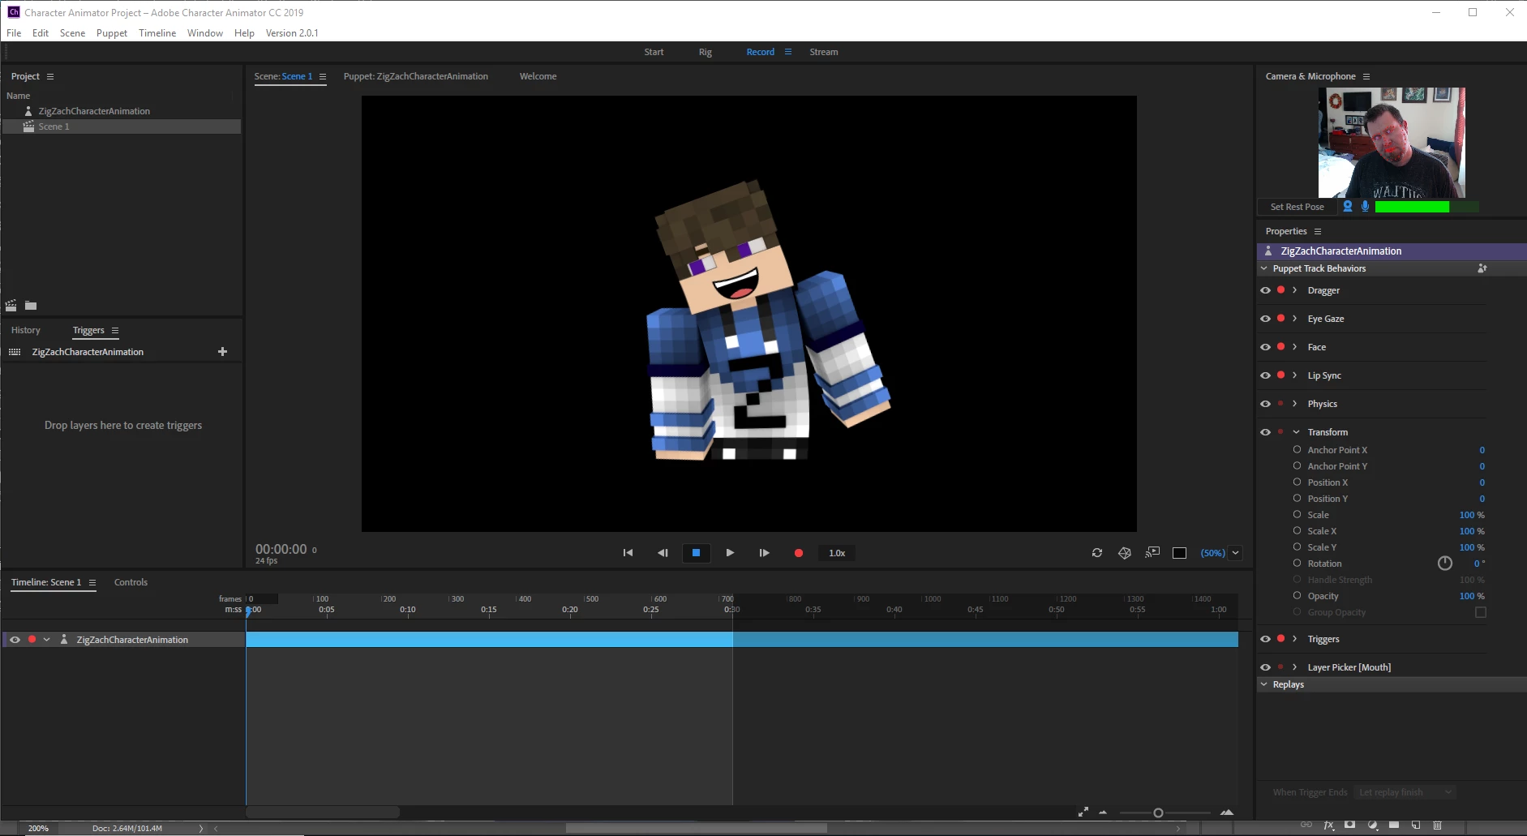The image size is (1527, 836).
Task: Collapse the Transform behavior
Action: pos(1296,432)
